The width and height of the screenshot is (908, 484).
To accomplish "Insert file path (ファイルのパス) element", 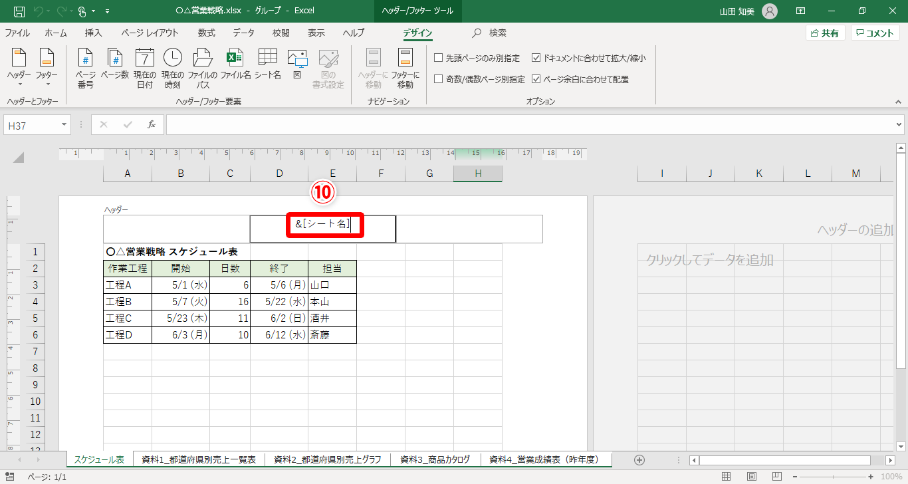I will 202,68.
